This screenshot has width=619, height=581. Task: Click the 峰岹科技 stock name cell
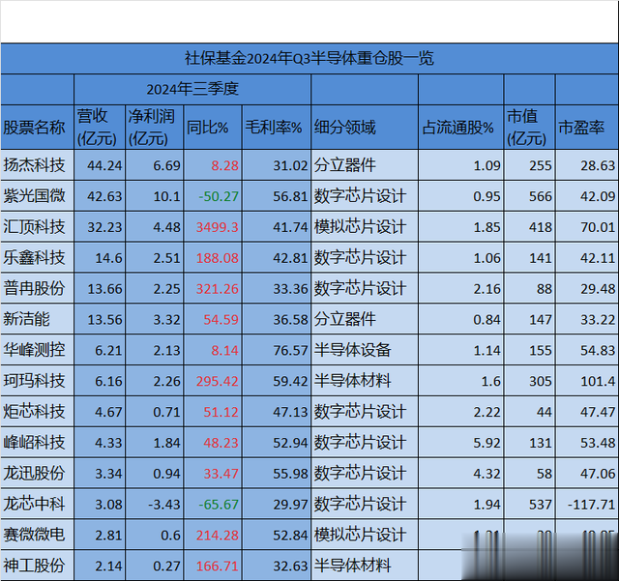pyautogui.click(x=35, y=443)
